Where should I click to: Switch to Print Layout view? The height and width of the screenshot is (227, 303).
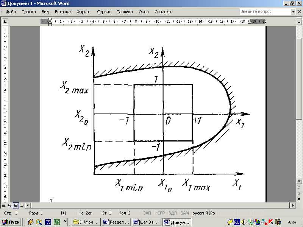pos(16,205)
